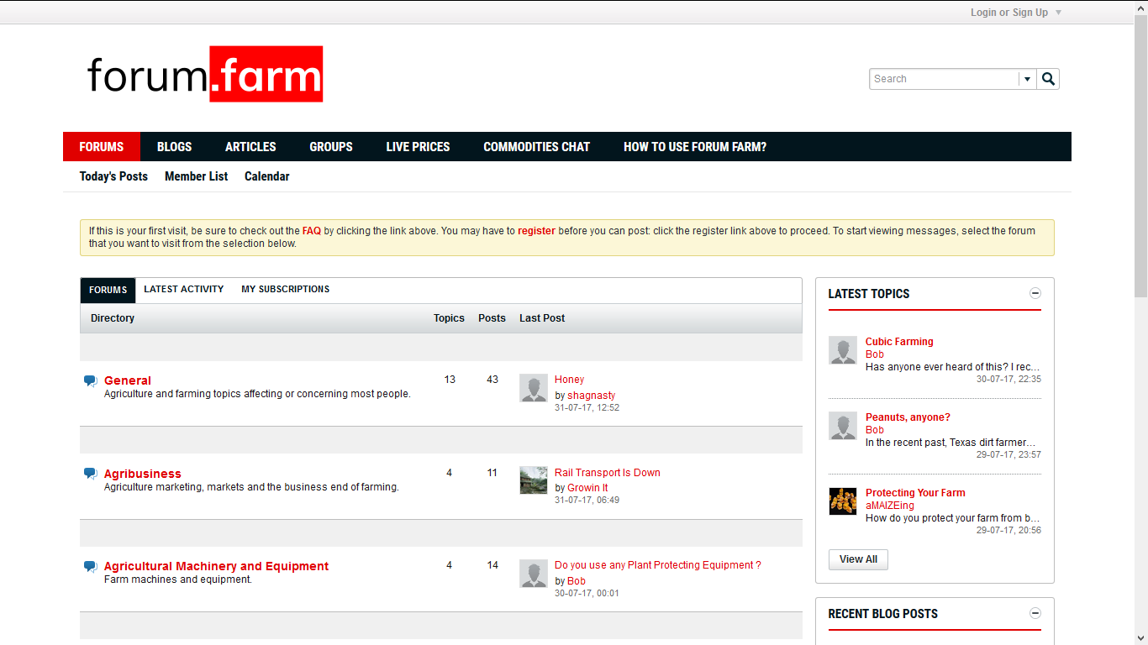Open Do you use any Plant Protecting Equipment post

pos(658,565)
